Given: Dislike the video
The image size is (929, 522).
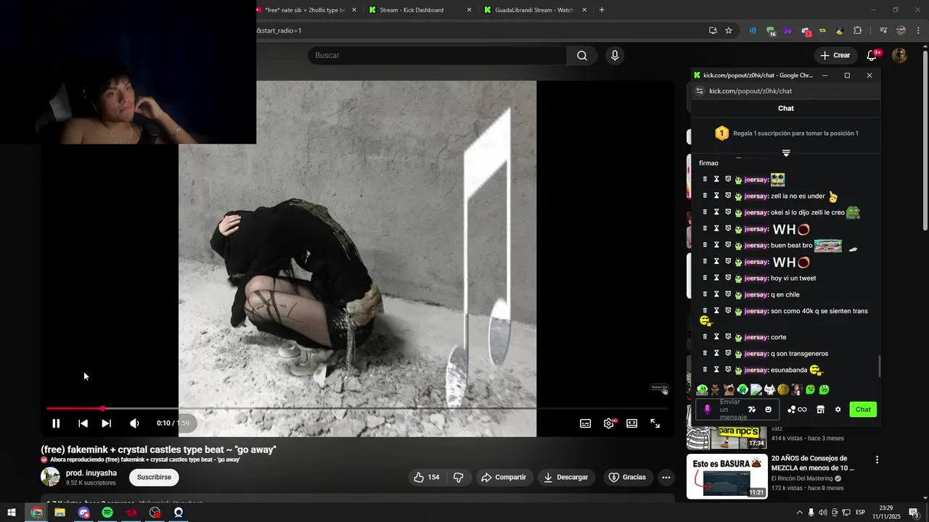Looking at the screenshot, I should (459, 477).
